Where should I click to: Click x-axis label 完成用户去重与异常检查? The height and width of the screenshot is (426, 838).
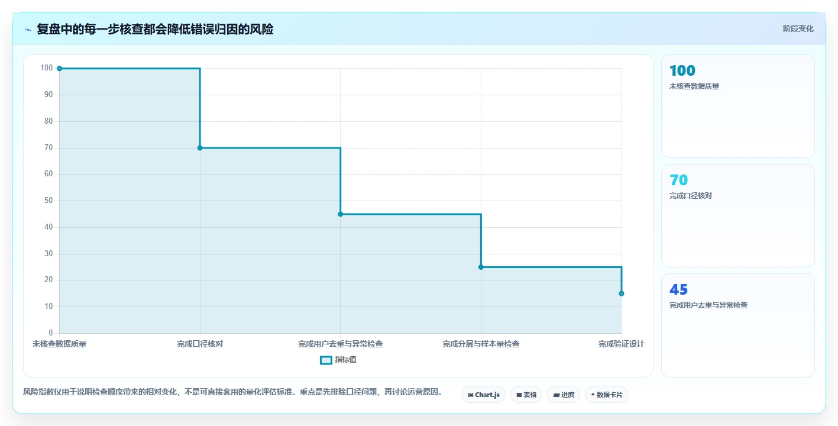coord(340,344)
